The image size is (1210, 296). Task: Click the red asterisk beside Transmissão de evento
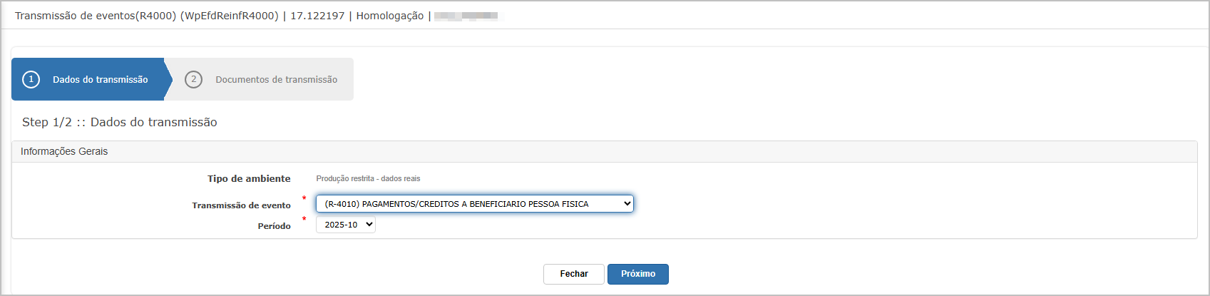coord(304,199)
